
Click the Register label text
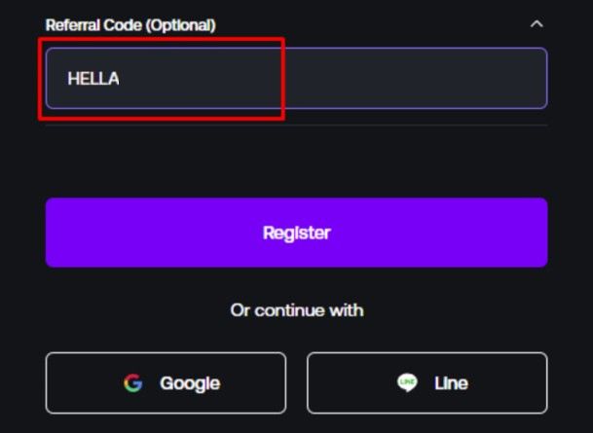[296, 233]
